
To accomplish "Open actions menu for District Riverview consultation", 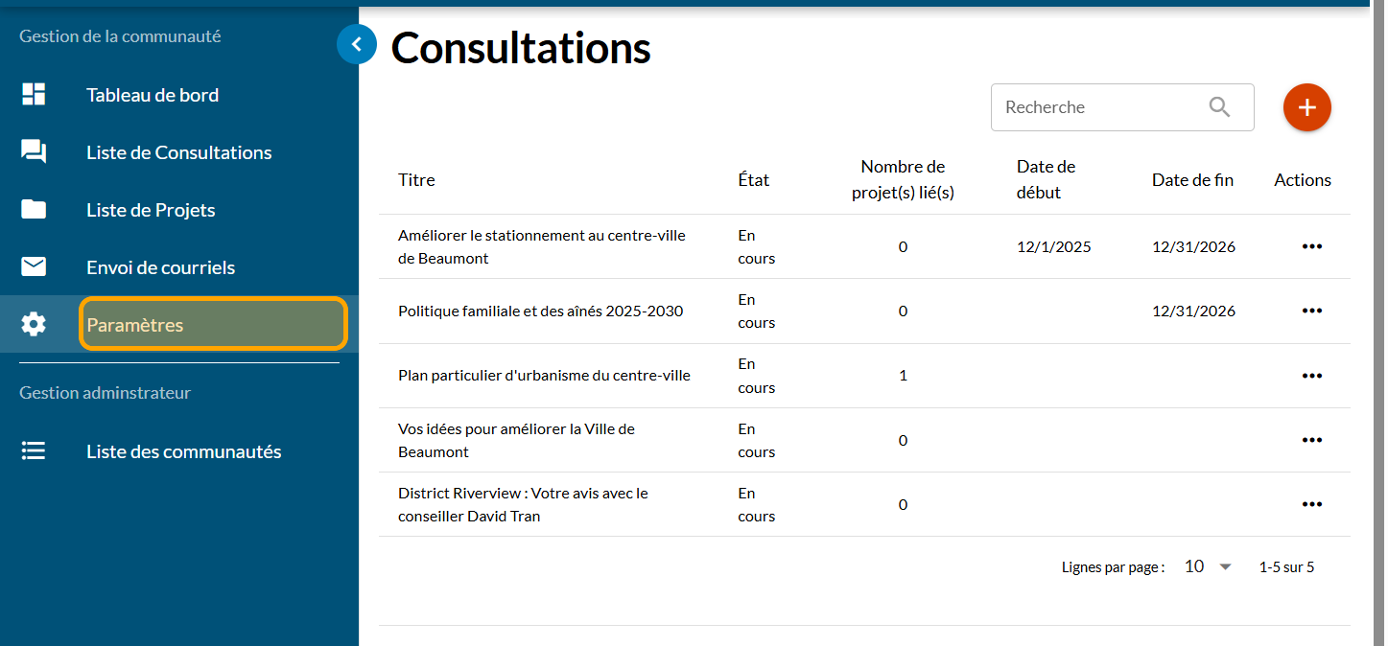I will tap(1311, 504).
